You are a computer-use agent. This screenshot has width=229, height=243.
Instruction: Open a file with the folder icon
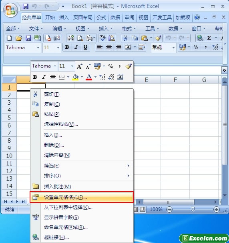[x=19, y=38]
